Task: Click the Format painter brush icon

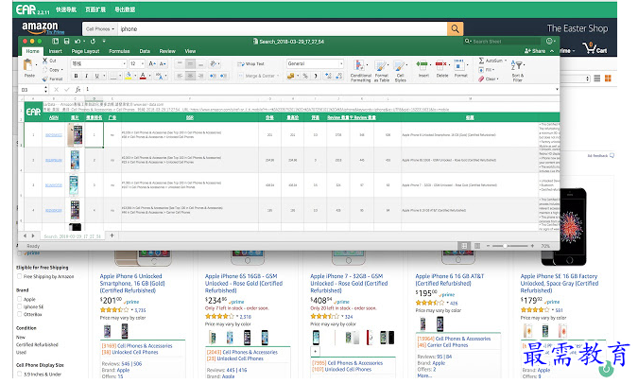Action: [x=45, y=79]
